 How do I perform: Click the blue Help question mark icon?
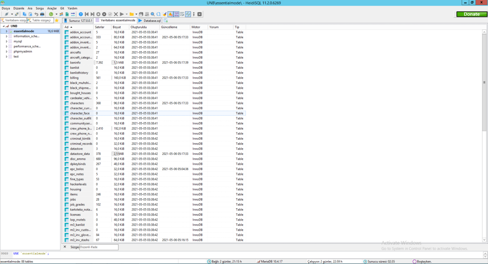click(x=81, y=14)
